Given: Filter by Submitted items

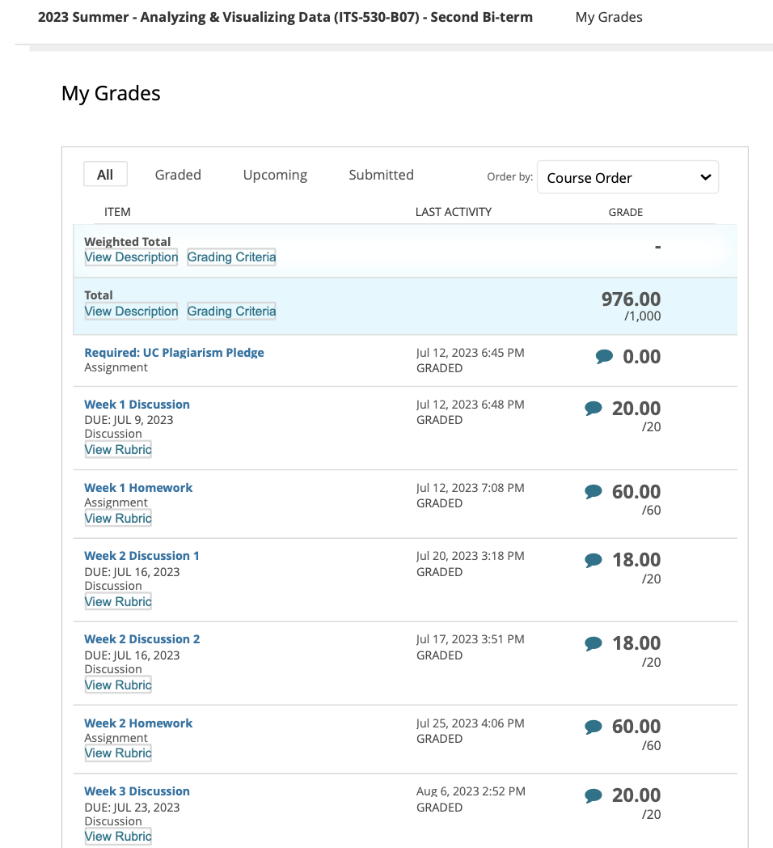Looking at the screenshot, I should 381,175.
